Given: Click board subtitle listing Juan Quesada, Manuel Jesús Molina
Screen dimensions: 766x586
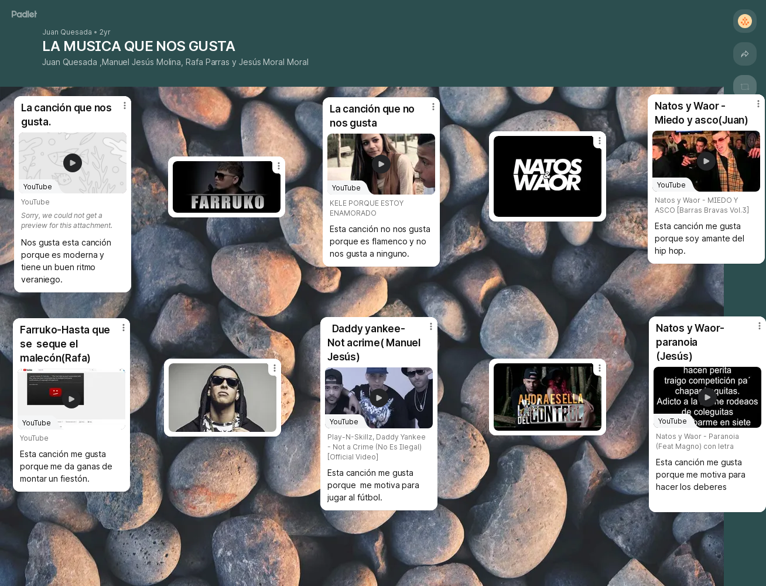Looking at the screenshot, I should [x=175, y=62].
